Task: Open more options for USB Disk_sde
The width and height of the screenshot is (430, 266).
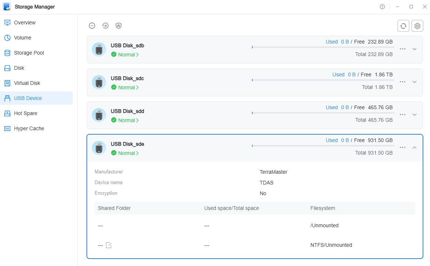Action: pyautogui.click(x=403, y=148)
